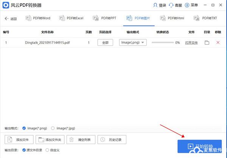The width and height of the screenshot is (227, 158).
Task: Click the PDF转Excel tab document icon
Action: [62, 18]
